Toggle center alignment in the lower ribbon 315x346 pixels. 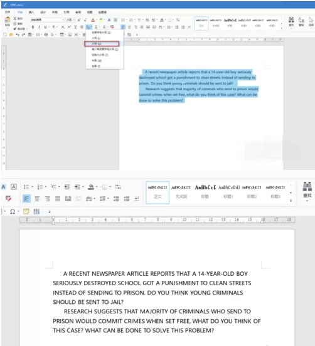point(37,199)
